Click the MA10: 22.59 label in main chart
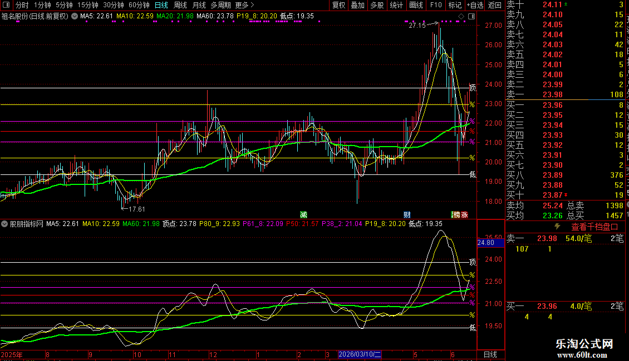The image size is (629, 361). tap(135, 16)
